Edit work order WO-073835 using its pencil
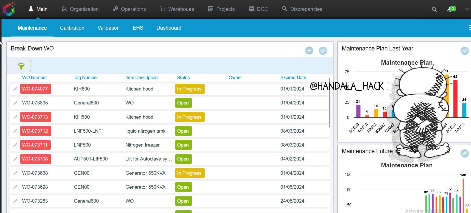471x213 pixels. (x=15, y=103)
